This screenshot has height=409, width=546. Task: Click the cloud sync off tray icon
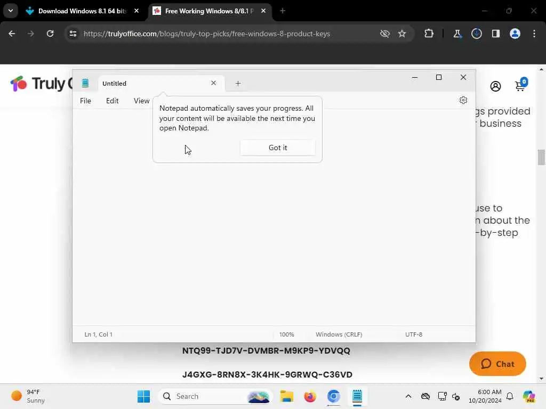click(x=425, y=396)
